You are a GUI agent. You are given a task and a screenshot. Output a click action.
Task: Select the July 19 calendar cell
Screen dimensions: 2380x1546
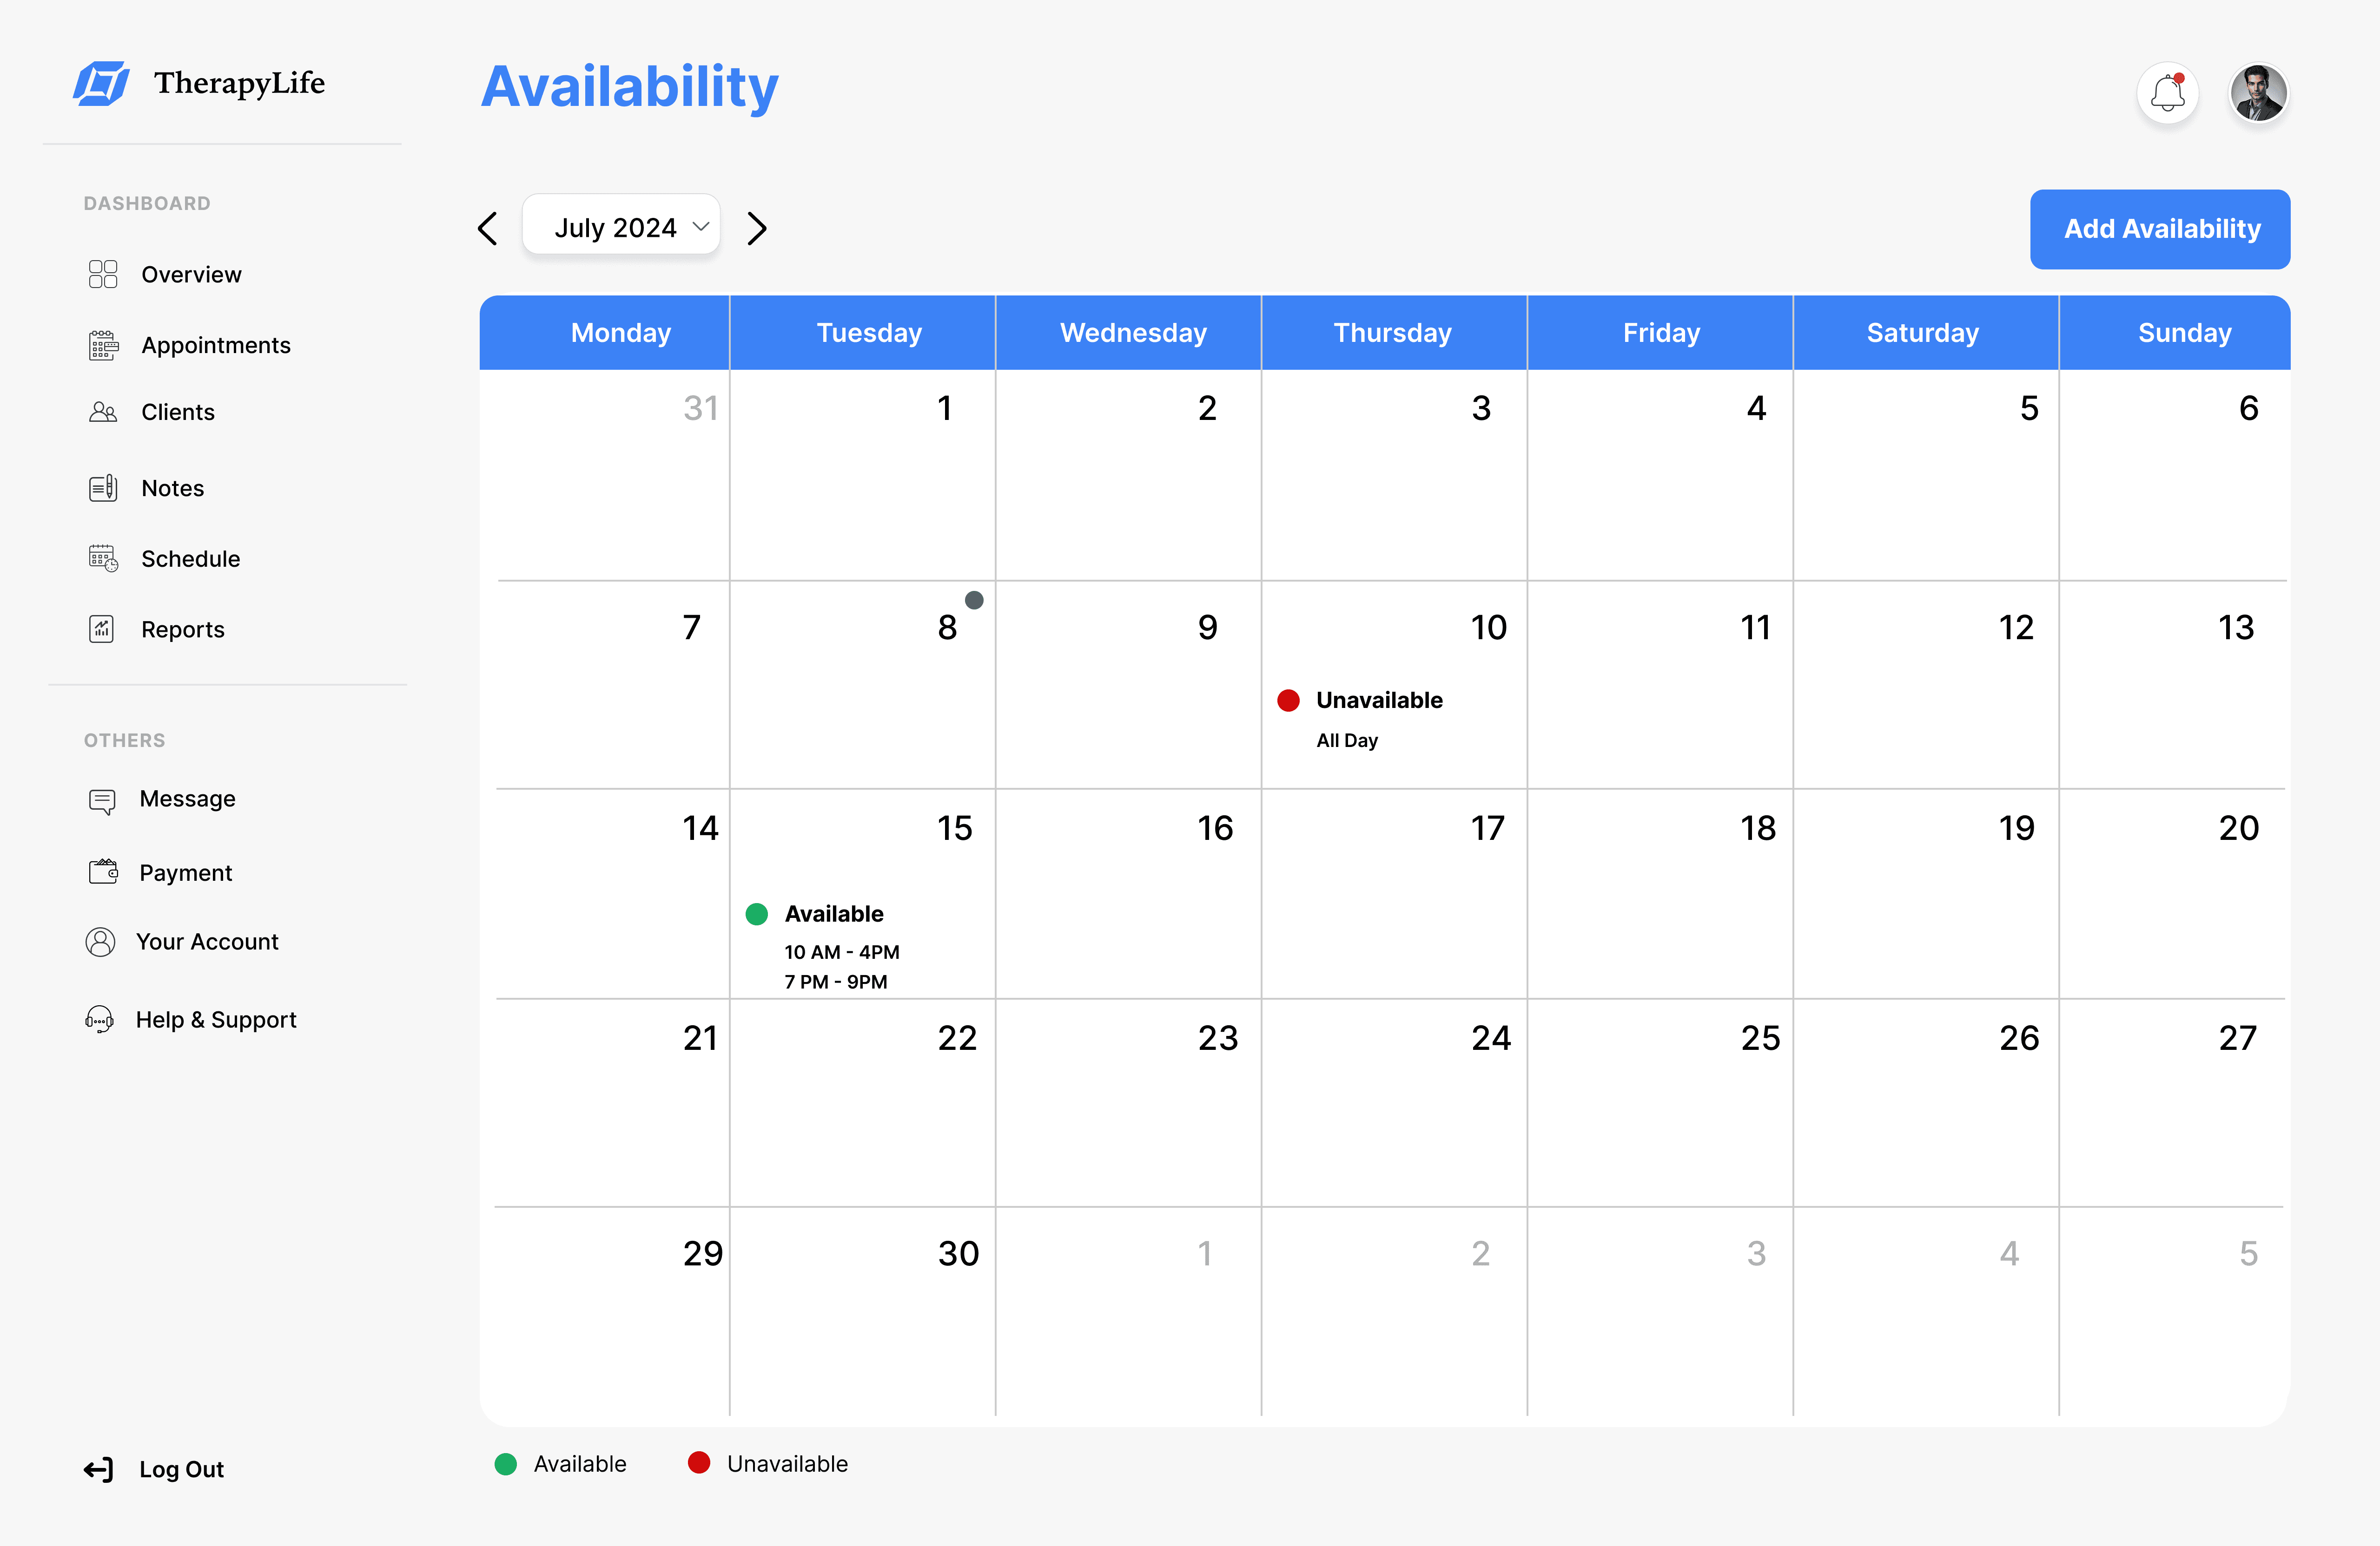[1926, 893]
